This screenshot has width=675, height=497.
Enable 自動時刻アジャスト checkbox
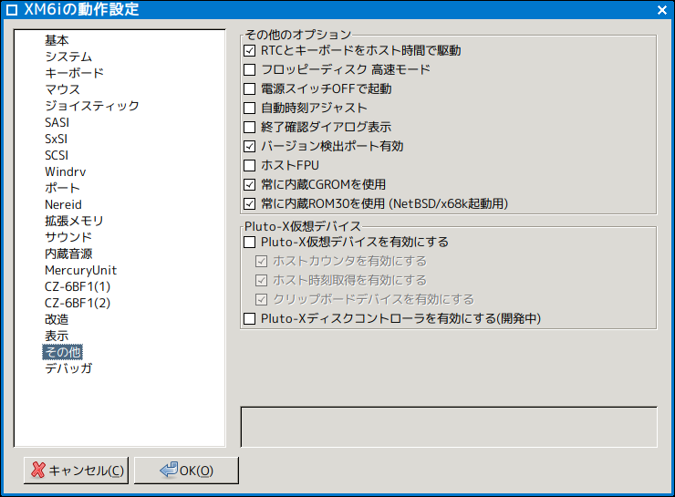pyautogui.click(x=250, y=108)
